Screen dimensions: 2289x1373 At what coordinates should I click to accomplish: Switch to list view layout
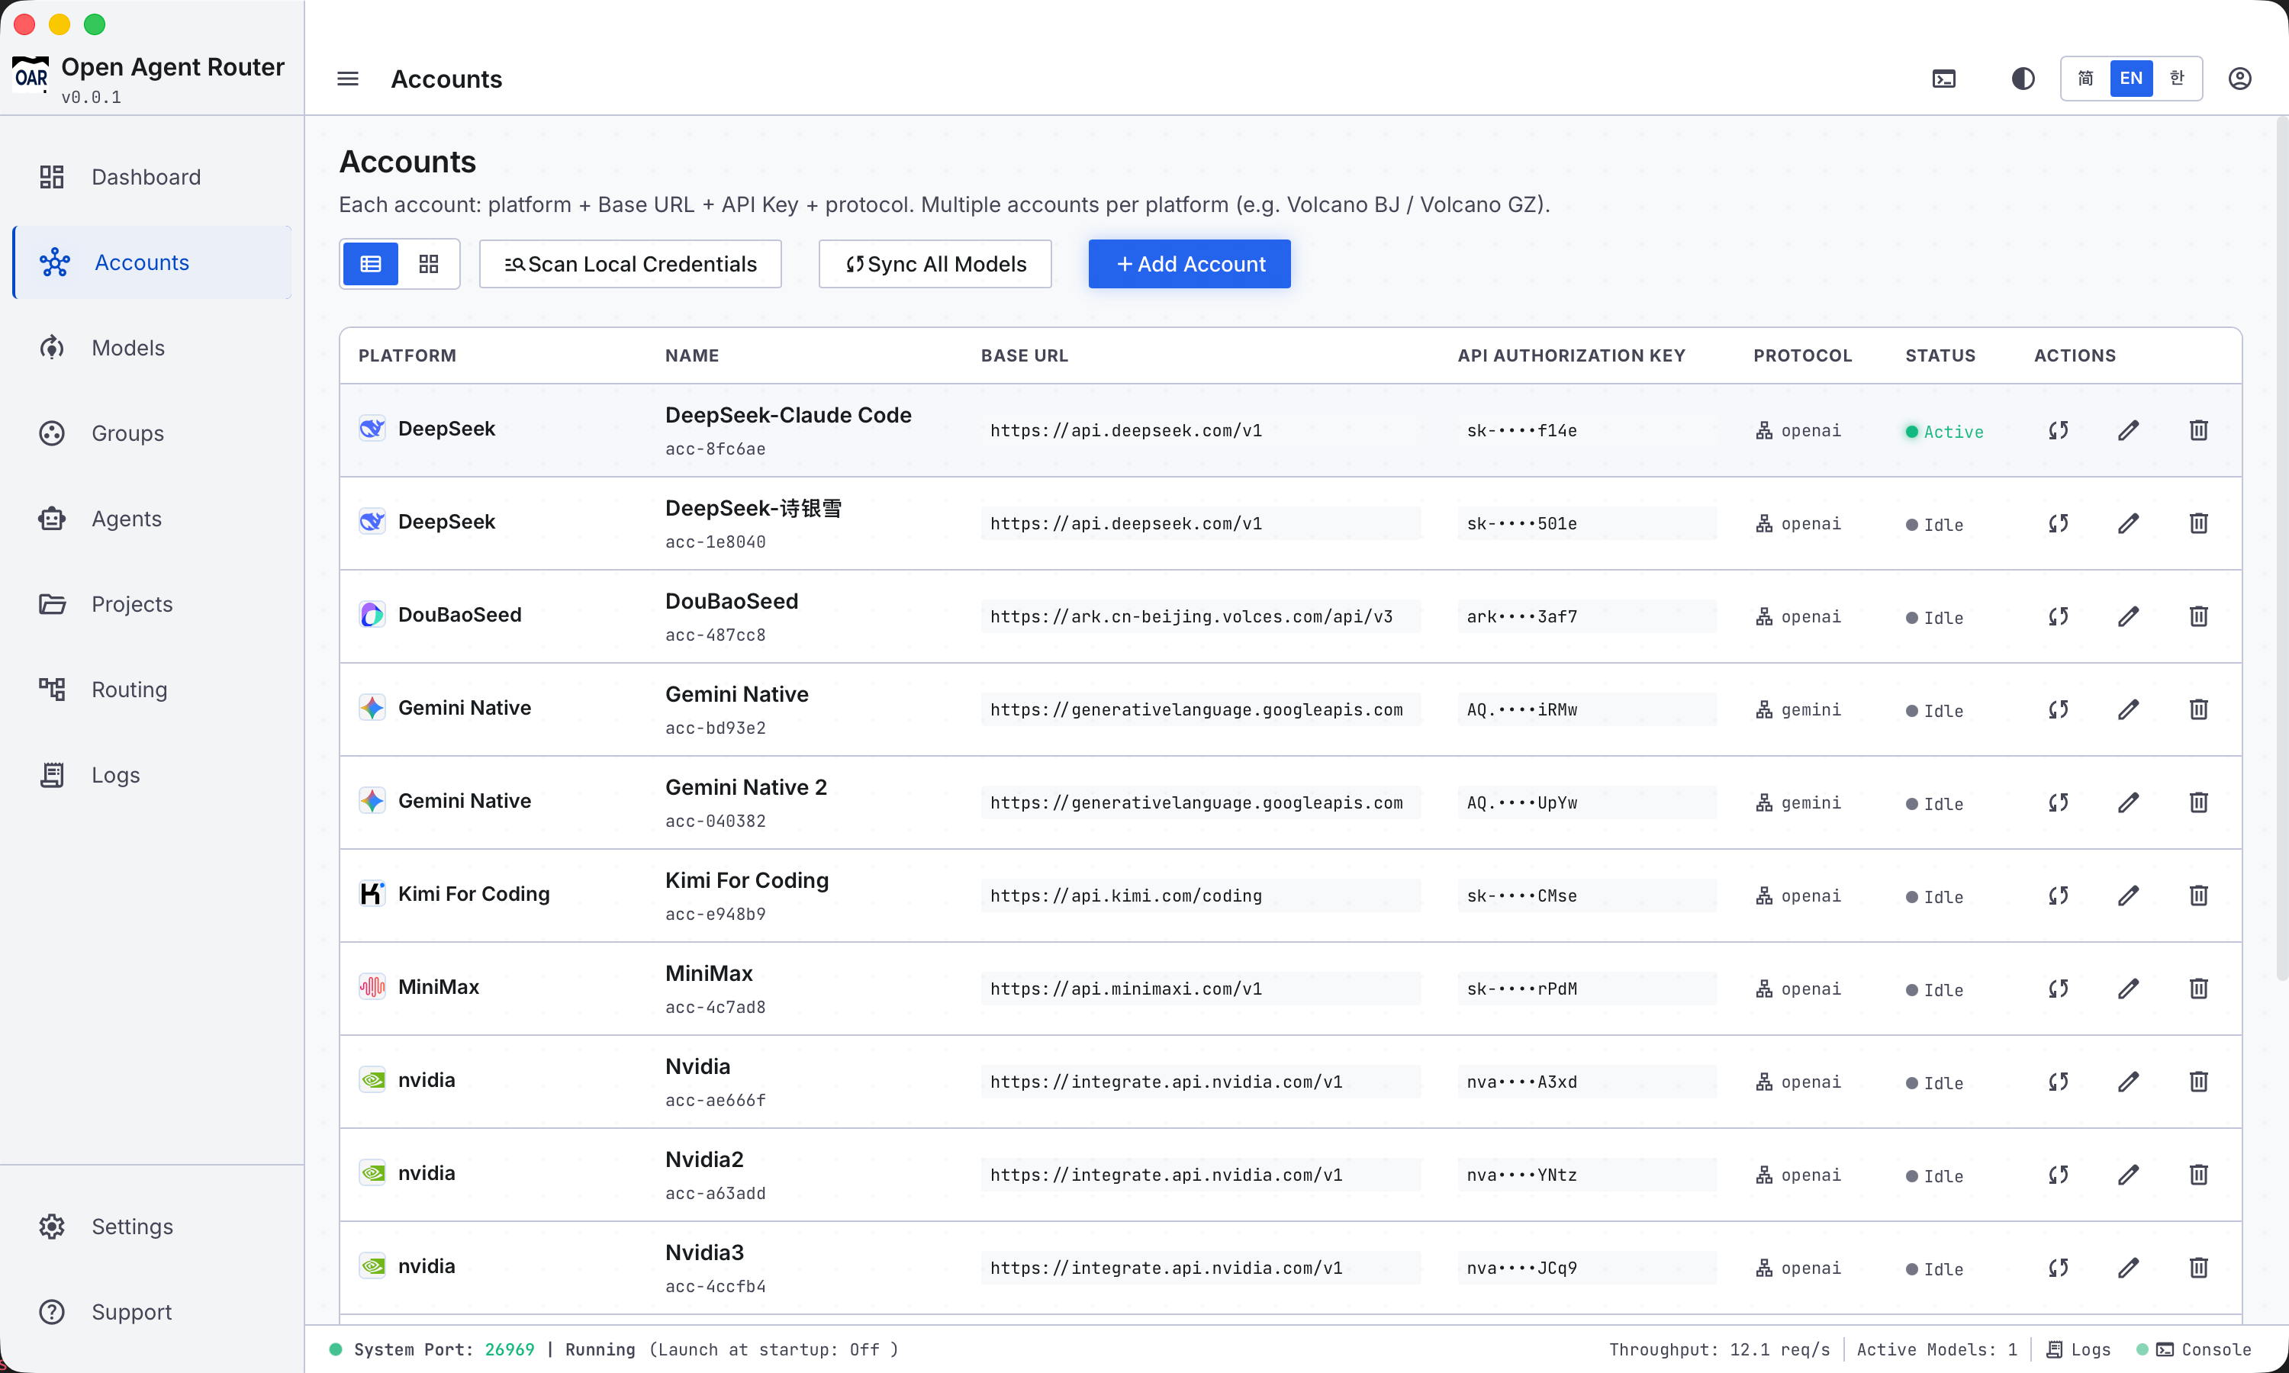tap(371, 265)
